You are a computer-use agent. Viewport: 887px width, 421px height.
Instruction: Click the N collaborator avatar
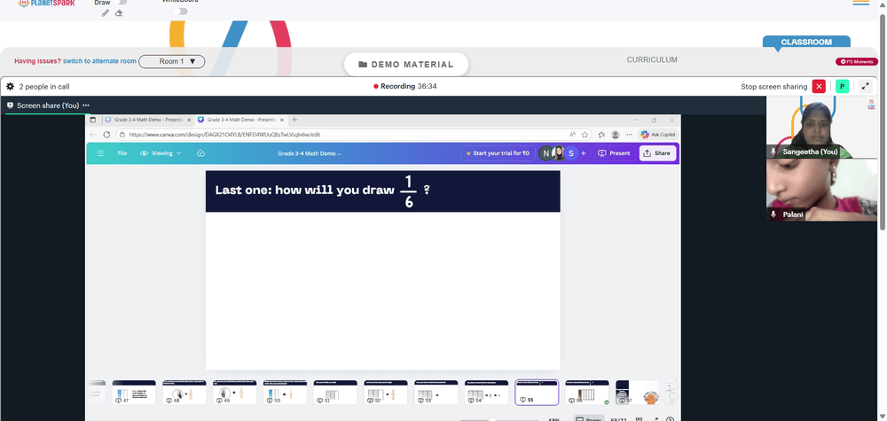click(x=546, y=153)
